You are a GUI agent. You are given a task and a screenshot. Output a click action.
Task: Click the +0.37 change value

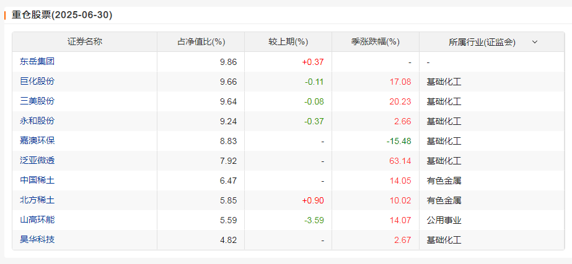point(313,62)
